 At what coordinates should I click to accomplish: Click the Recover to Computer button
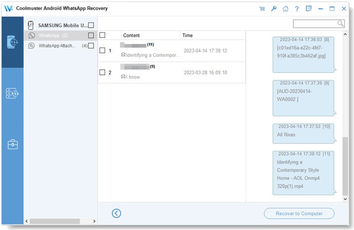tap(299, 213)
